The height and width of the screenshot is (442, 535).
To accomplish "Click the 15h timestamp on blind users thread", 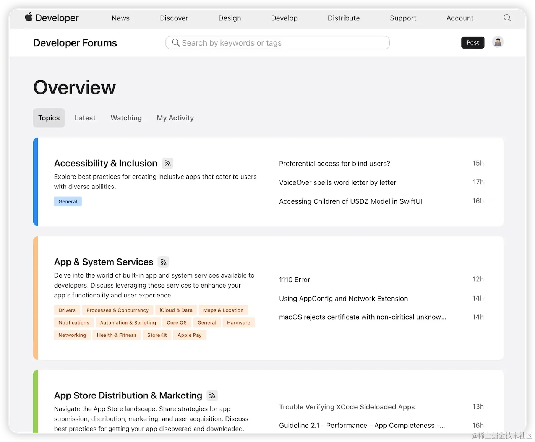I will tap(478, 163).
